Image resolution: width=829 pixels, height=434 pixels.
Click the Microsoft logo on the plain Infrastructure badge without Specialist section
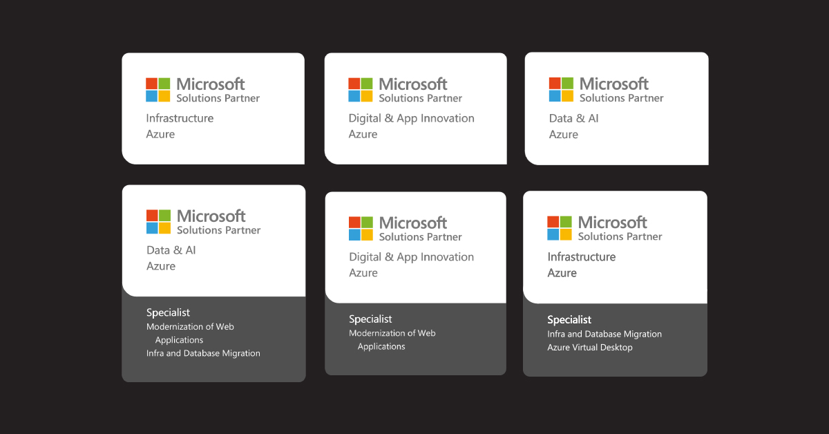tap(158, 90)
